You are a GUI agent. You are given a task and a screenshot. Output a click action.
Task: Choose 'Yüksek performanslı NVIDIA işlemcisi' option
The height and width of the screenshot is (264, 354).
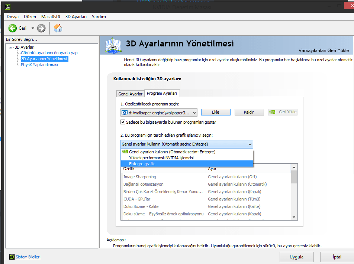(187, 158)
